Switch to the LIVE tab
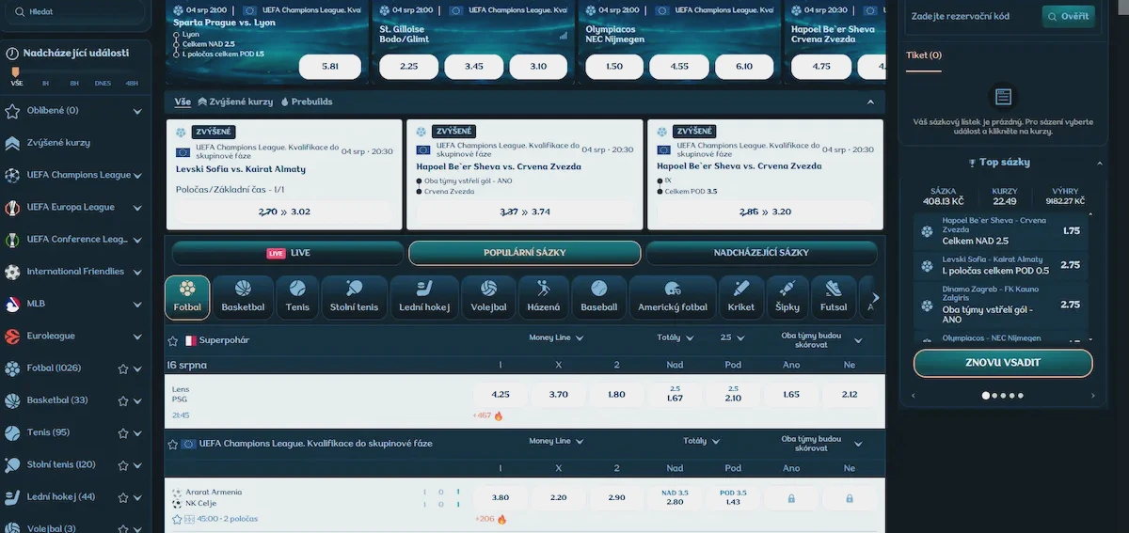1129x533 pixels. [x=287, y=253]
